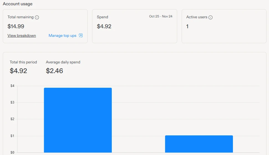
Task: Click the Total remaining label
Action: click(x=21, y=17)
